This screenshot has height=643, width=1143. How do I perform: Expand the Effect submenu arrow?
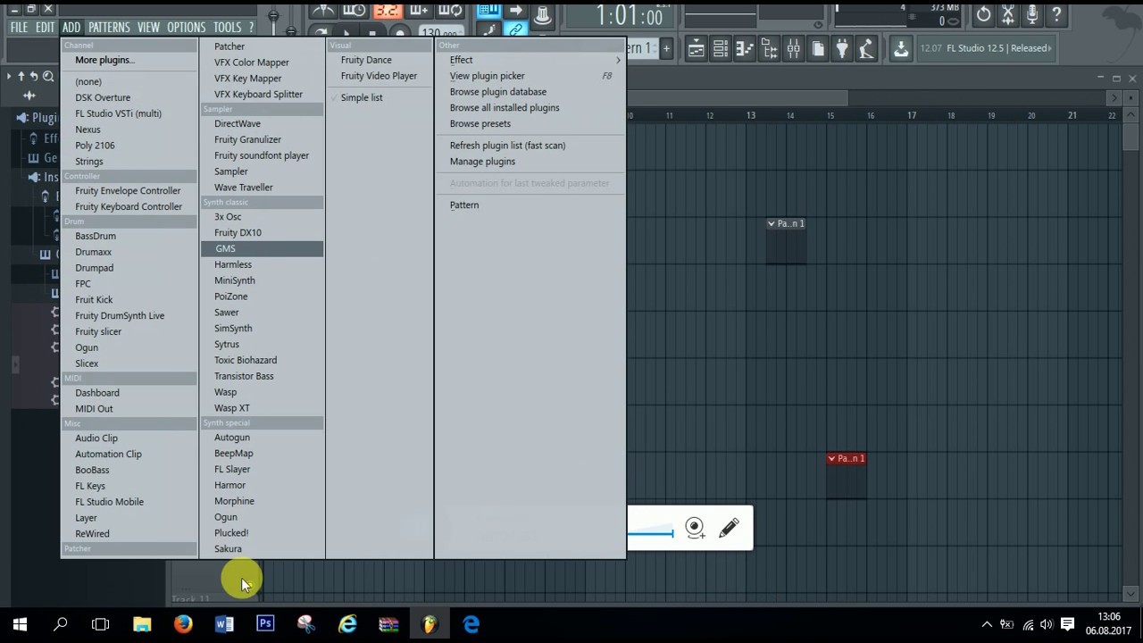coord(618,60)
